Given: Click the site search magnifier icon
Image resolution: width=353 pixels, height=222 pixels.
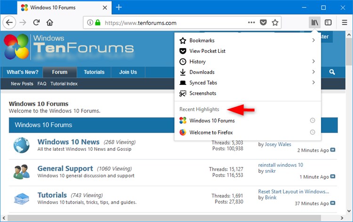Looking at the screenshot, I should [x=332, y=72].
